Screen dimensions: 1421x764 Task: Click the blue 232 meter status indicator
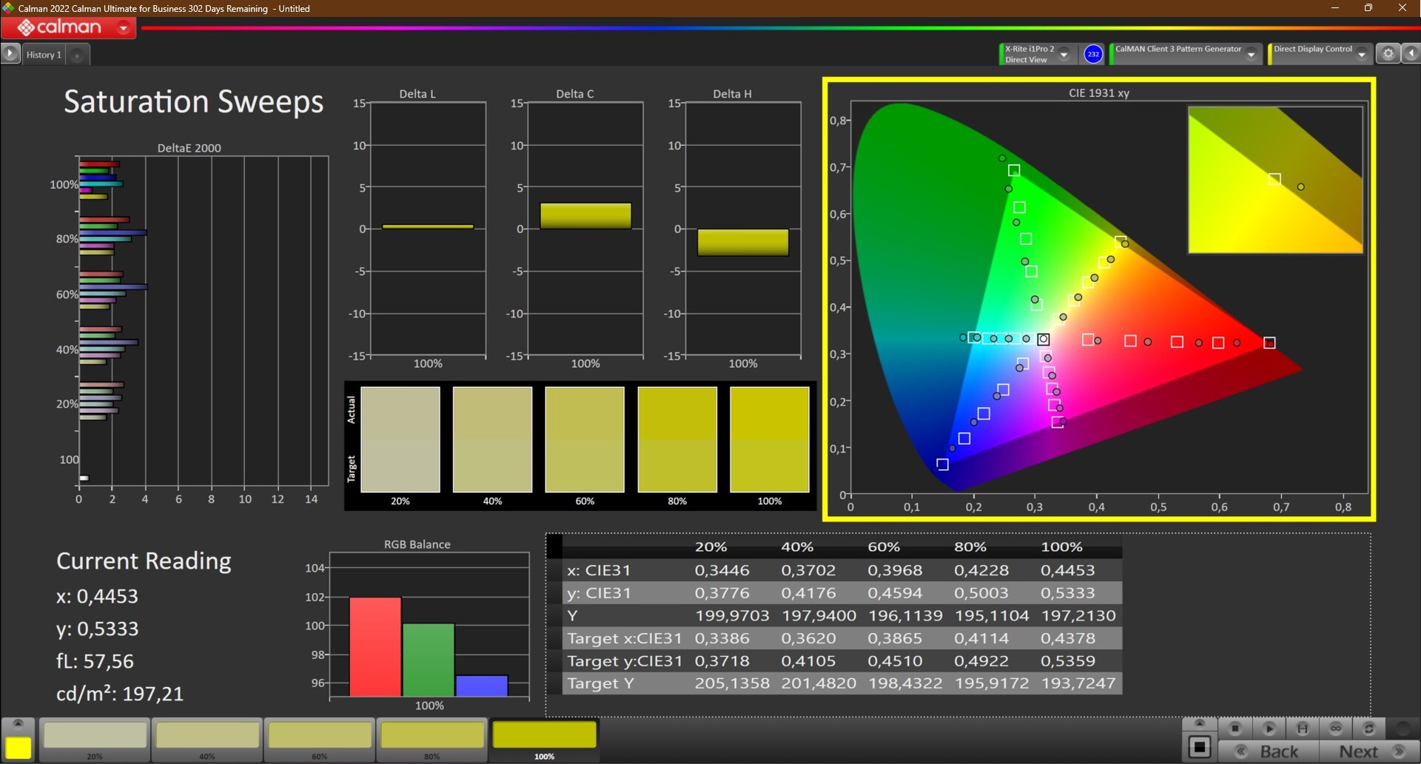click(1093, 54)
